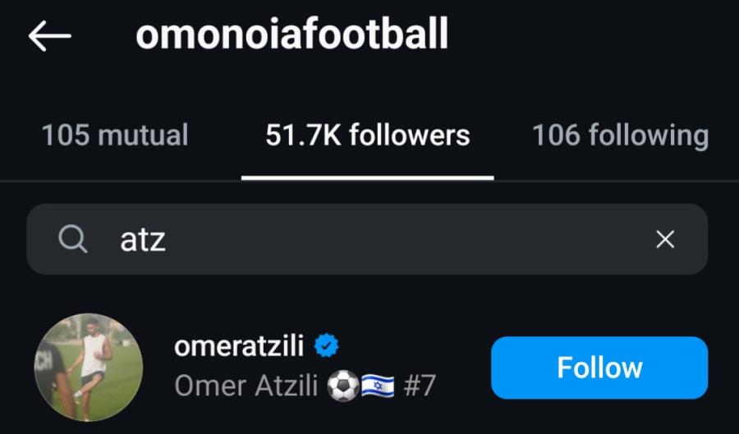Open the 106 following tab
The width and height of the screenshot is (739, 434).
[x=620, y=136]
